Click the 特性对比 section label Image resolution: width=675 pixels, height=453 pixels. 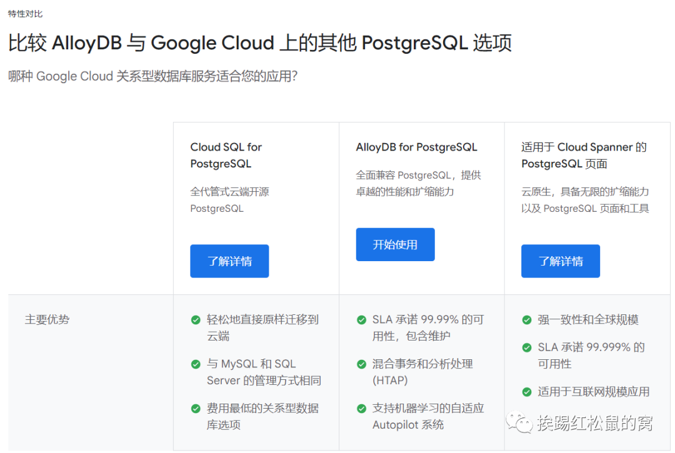pyautogui.click(x=26, y=14)
